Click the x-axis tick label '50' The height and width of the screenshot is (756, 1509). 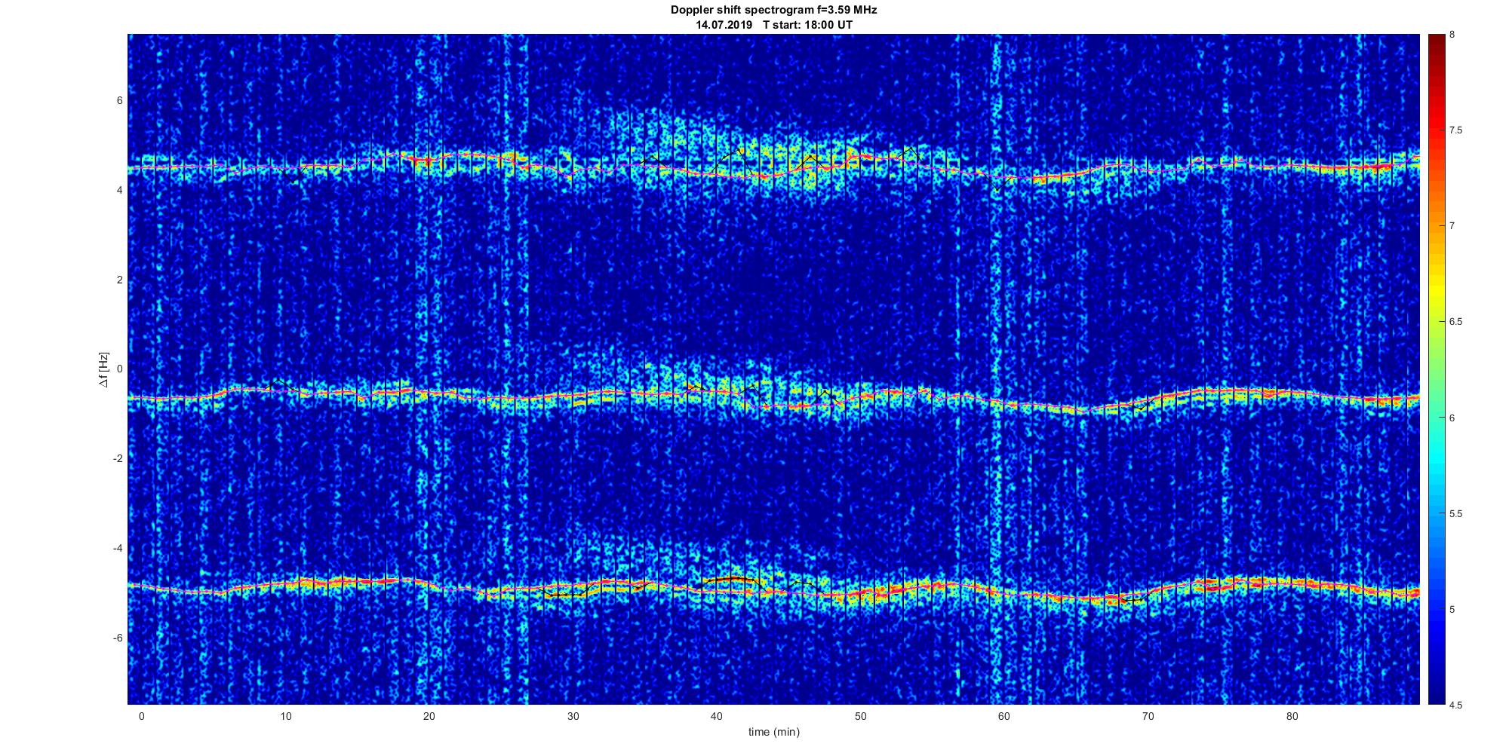[861, 716]
